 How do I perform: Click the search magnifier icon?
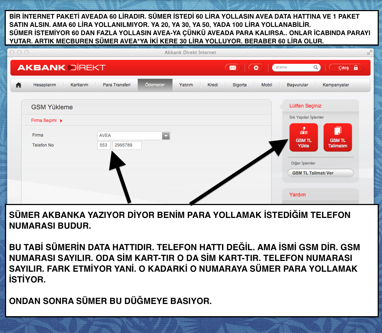[x=316, y=67]
